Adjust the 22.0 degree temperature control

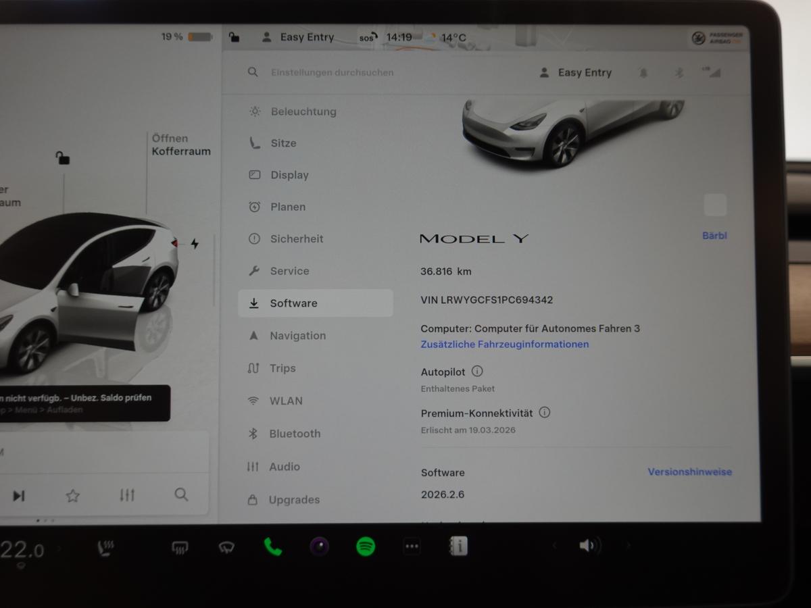click(24, 549)
